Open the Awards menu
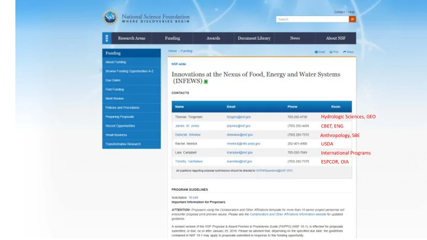 click(213, 38)
